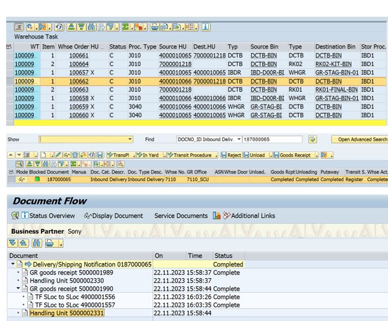Screen dimensions: 388x321
Task: Click the Additional Links icon
Action: pyautogui.click(x=227, y=215)
